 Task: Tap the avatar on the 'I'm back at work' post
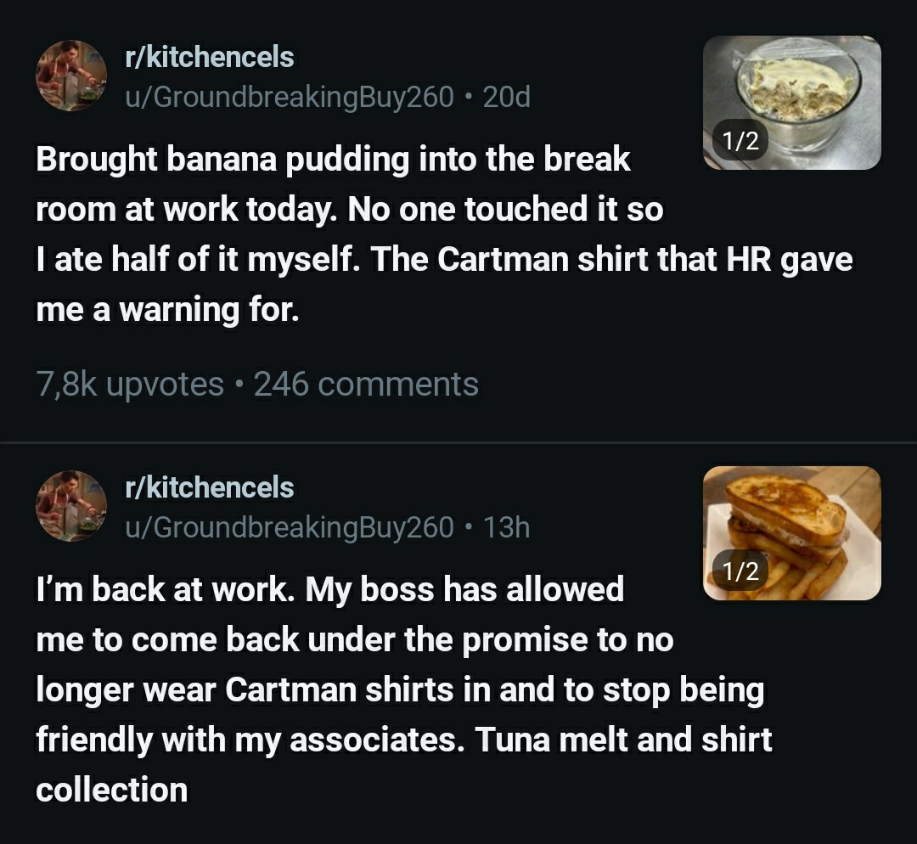[x=70, y=506]
